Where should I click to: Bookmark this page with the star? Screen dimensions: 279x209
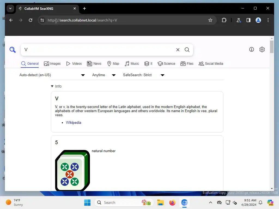pos(210,20)
